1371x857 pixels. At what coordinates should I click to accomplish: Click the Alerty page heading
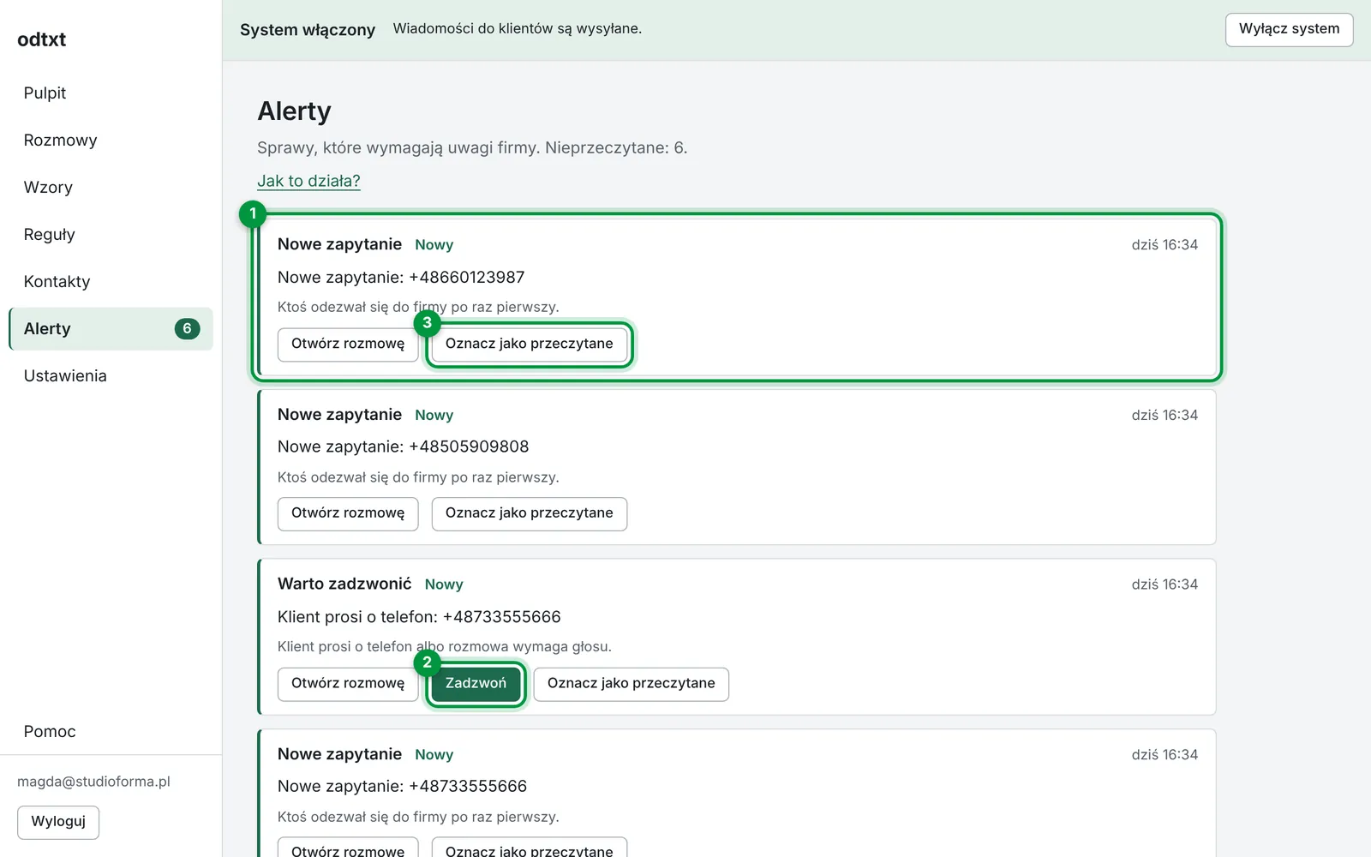(x=294, y=111)
